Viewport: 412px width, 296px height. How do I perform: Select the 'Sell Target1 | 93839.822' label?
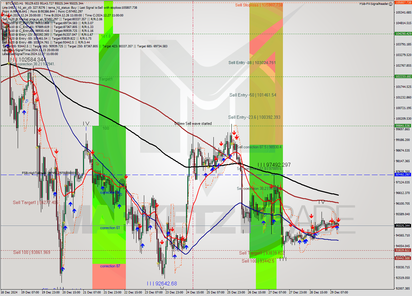point(262,253)
